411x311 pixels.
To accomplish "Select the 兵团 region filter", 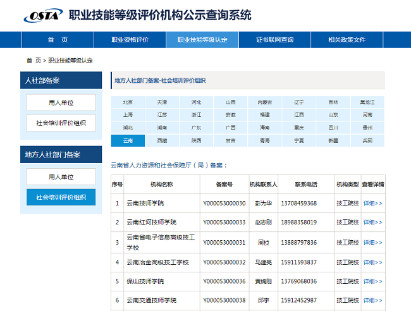I will click(x=367, y=140).
